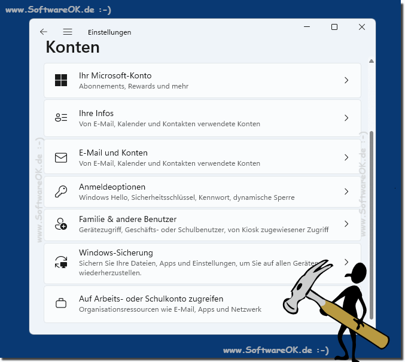Click the add-user icon for Familie & andere Benutzer
Viewport: 405px width, 362px height.
point(61,224)
